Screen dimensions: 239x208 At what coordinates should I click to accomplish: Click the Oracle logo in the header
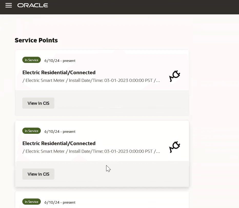33,5
